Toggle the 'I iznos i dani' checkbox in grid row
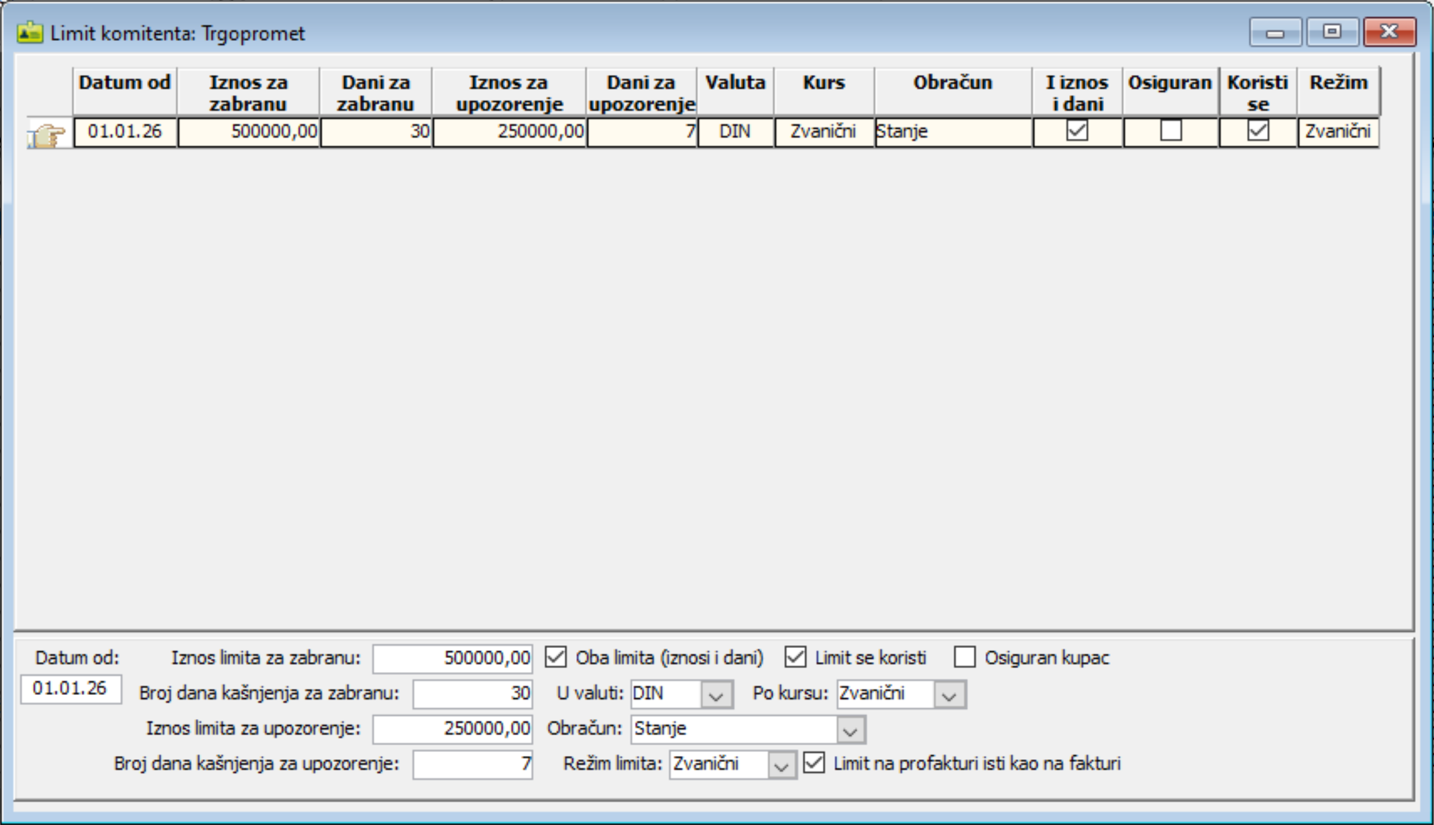Viewport: 1434px width, 825px height. pyautogui.click(x=1077, y=130)
